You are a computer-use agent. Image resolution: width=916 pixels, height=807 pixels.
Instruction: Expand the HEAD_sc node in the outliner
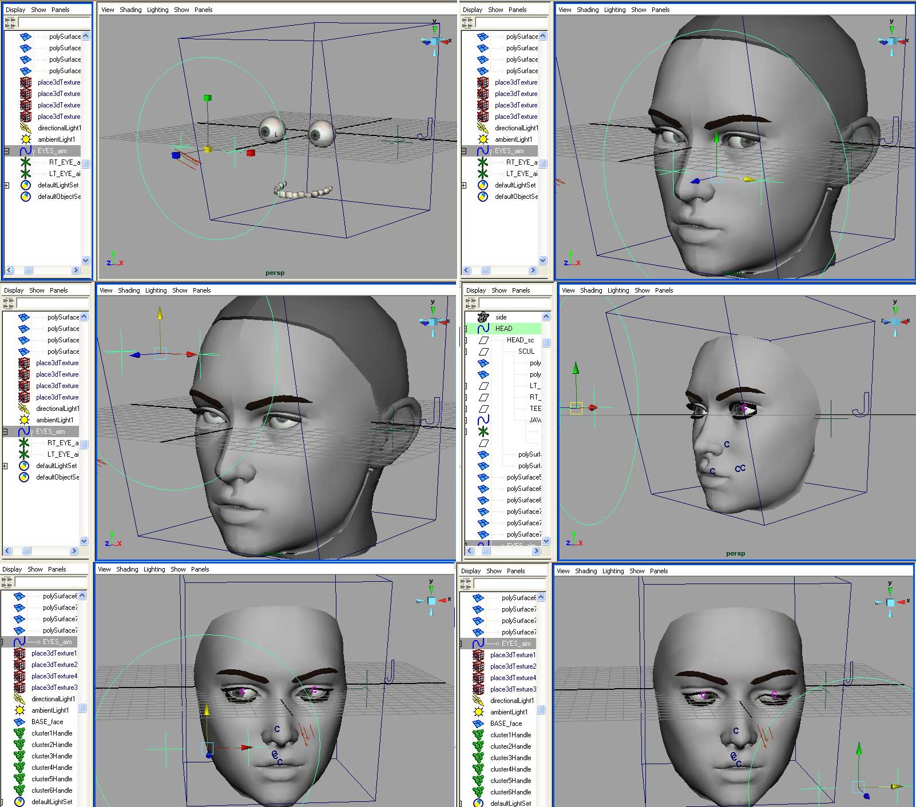466,340
